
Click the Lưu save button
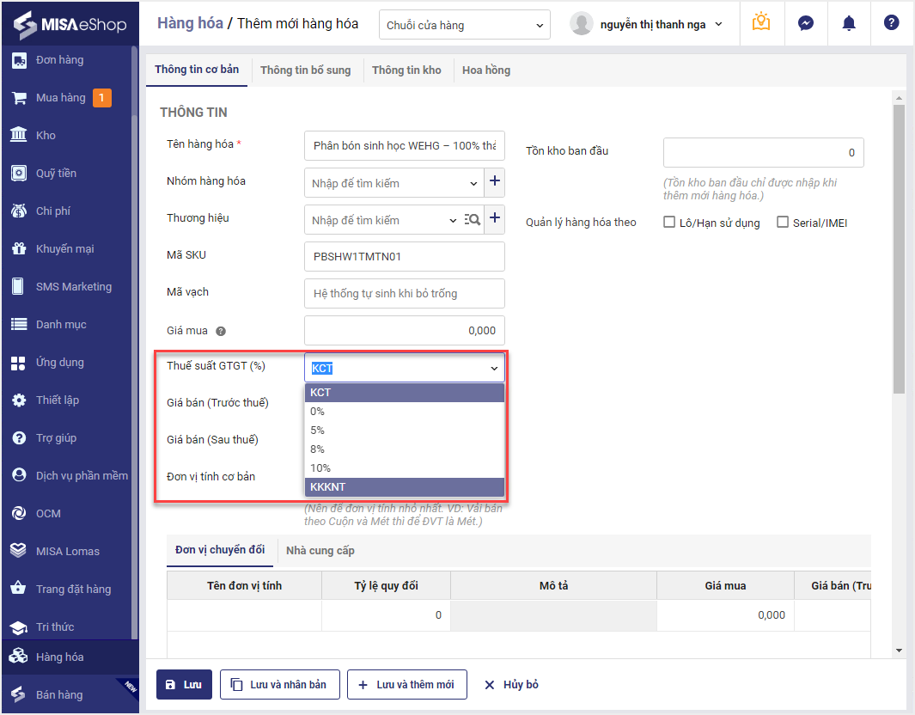click(184, 685)
